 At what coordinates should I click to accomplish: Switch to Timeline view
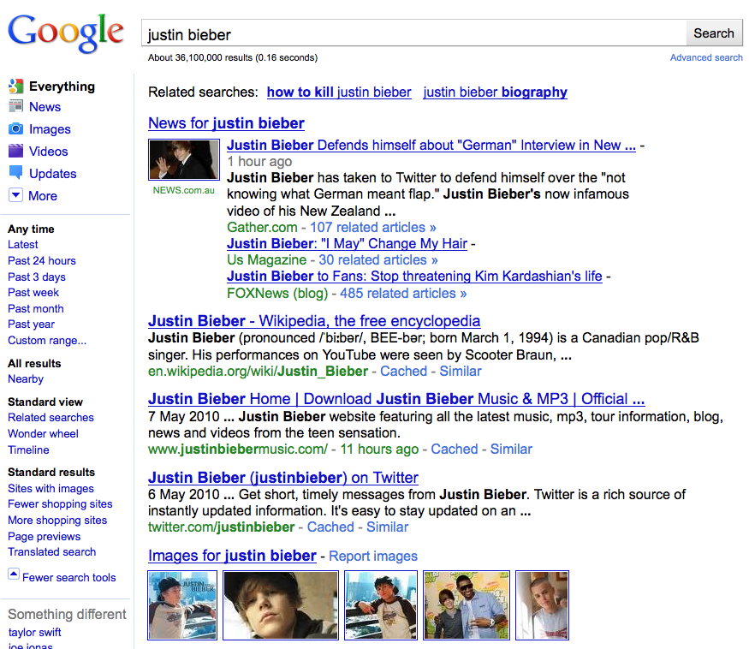[28, 450]
